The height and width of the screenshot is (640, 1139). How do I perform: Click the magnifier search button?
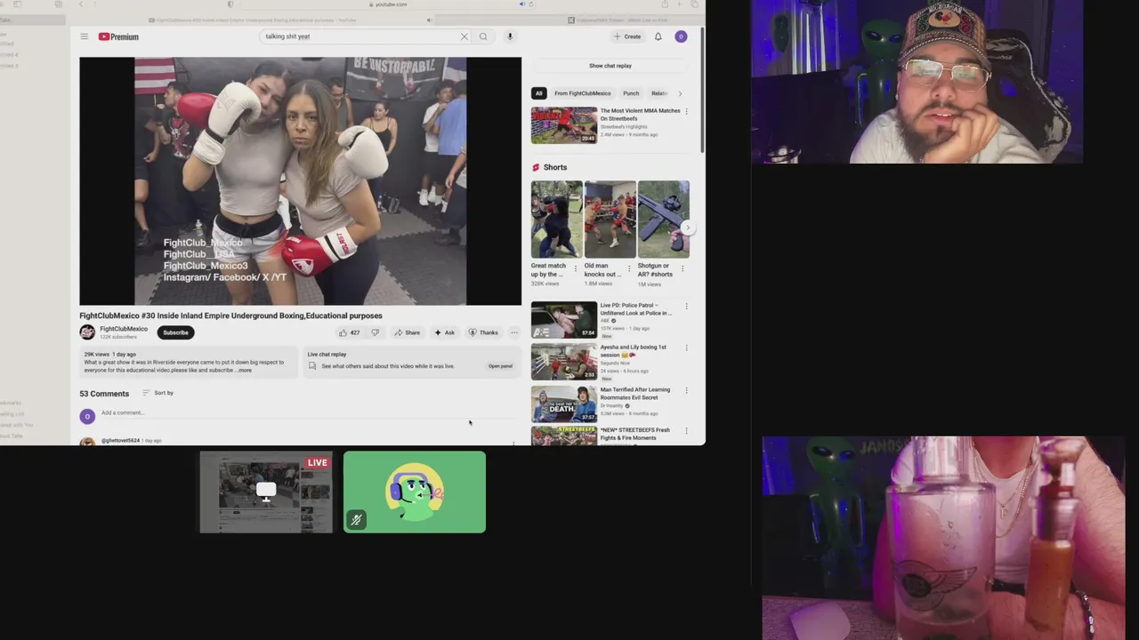pos(483,36)
